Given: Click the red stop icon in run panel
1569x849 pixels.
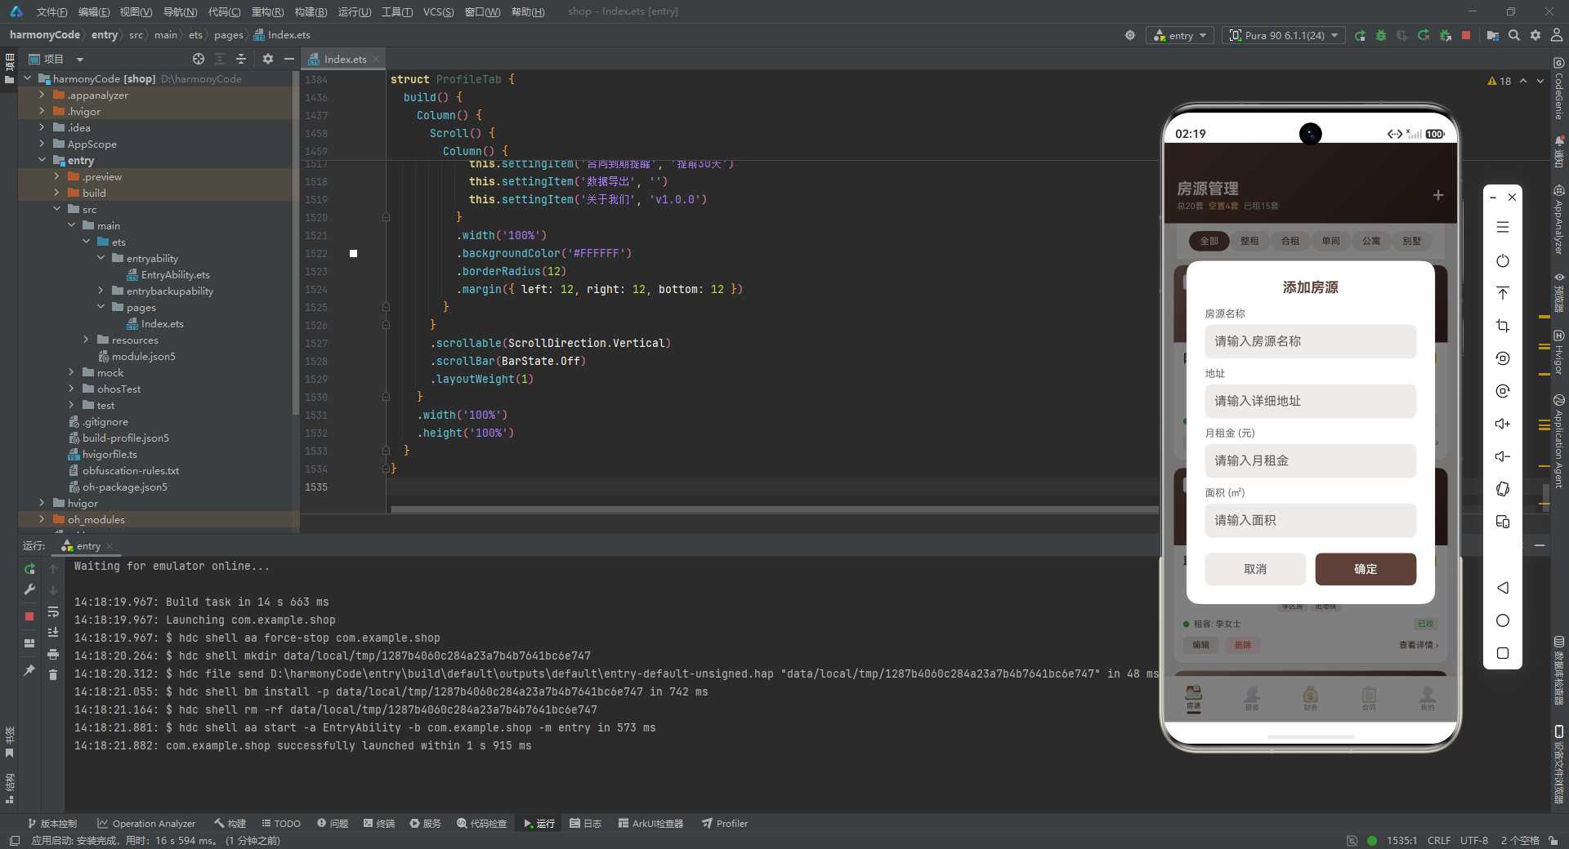Looking at the screenshot, I should [x=29, y=616].
